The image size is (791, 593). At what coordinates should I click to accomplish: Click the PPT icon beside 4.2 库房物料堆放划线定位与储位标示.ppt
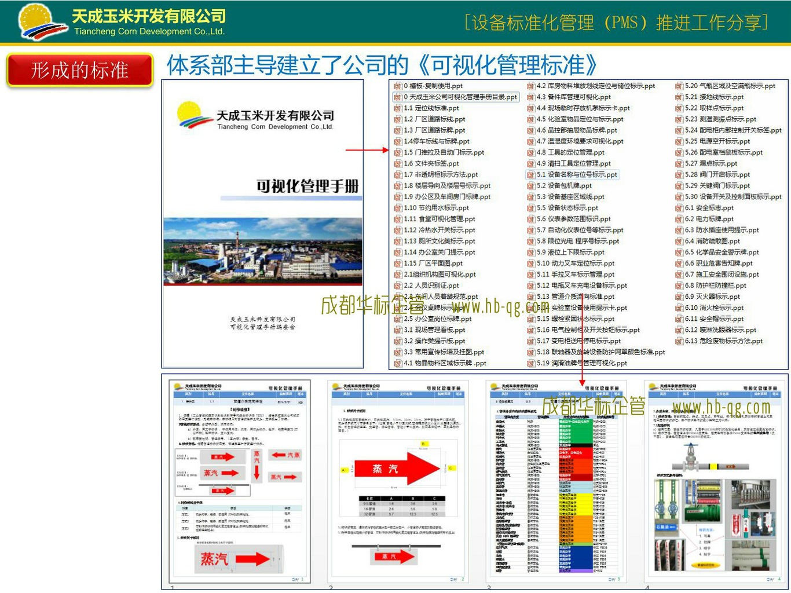click(x=531, y=86)
